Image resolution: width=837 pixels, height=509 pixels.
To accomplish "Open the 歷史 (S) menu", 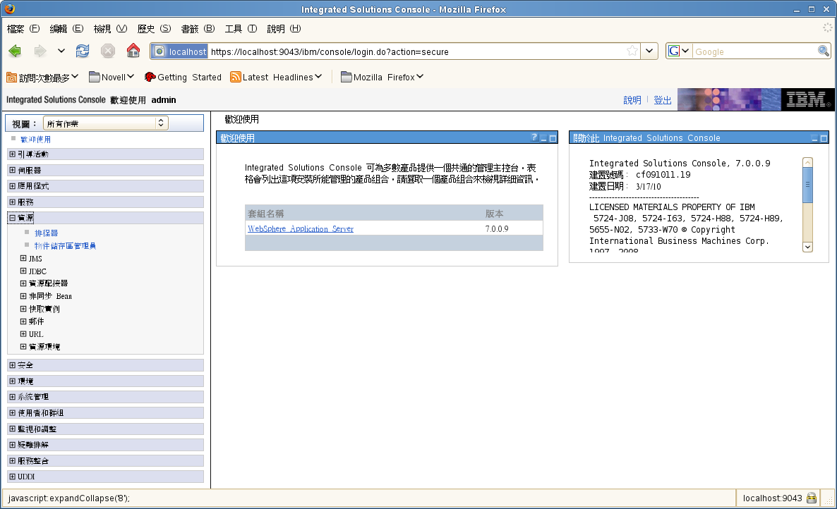I will [x=154, y=29].
